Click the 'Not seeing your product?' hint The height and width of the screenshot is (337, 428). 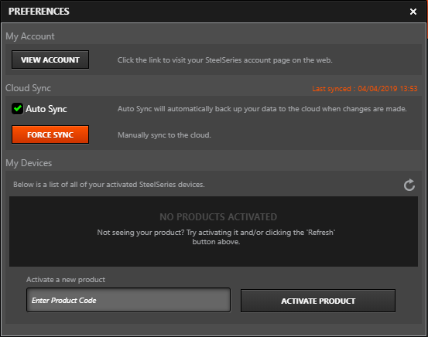[216, 237]
